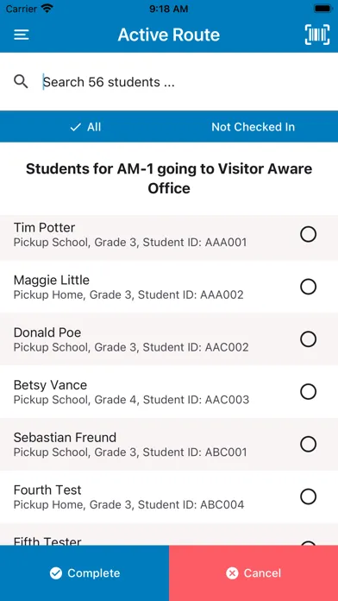Click the checkmark icon on Complete

tap(56, 573)
